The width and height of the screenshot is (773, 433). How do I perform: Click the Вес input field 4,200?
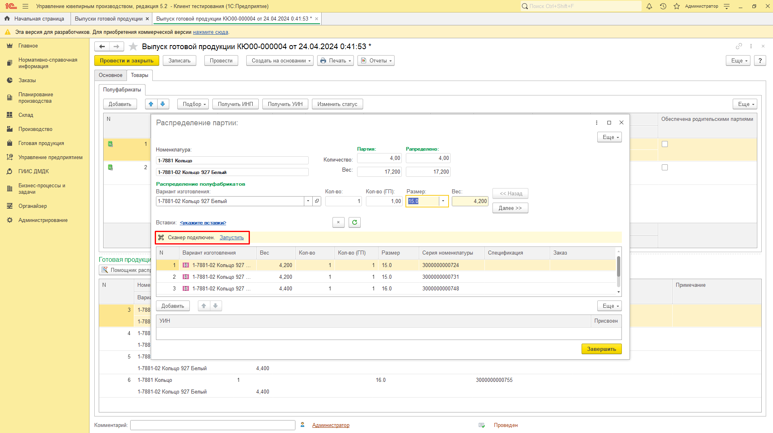(470, 201)
